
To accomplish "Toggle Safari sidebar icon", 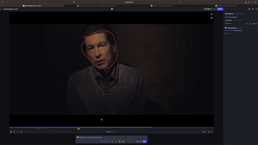I will (3, 2).
